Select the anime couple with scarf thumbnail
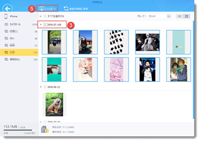The image size is (200, 142). (179, 69)
